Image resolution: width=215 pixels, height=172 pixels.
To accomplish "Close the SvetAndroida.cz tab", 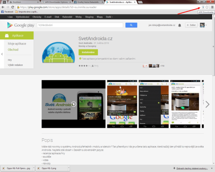I will point(135,2).
